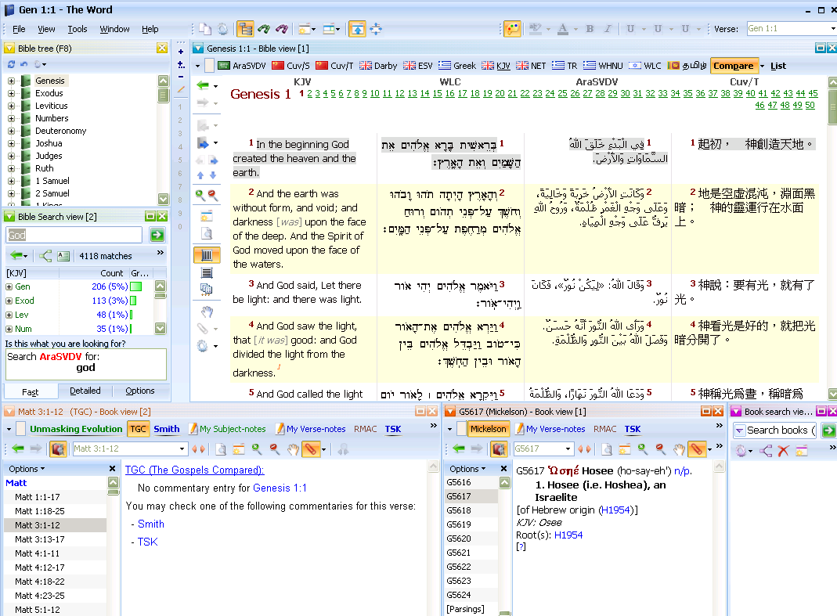Click the four-arrow expand view icon
This screenshot has height=616, width=837.
click(x=376, y=29)
